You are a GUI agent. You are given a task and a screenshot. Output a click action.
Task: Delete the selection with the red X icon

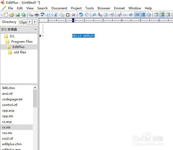74,15
